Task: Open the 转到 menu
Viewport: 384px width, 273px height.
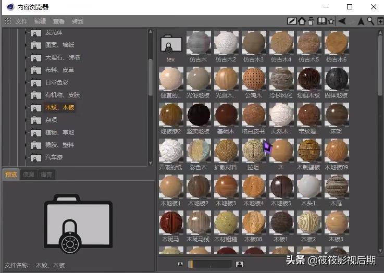Action: (x=78, y=21)
